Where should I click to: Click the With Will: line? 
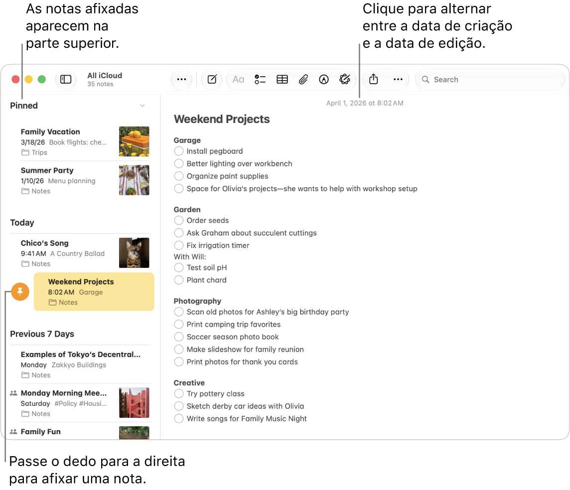tap(190, 257)
